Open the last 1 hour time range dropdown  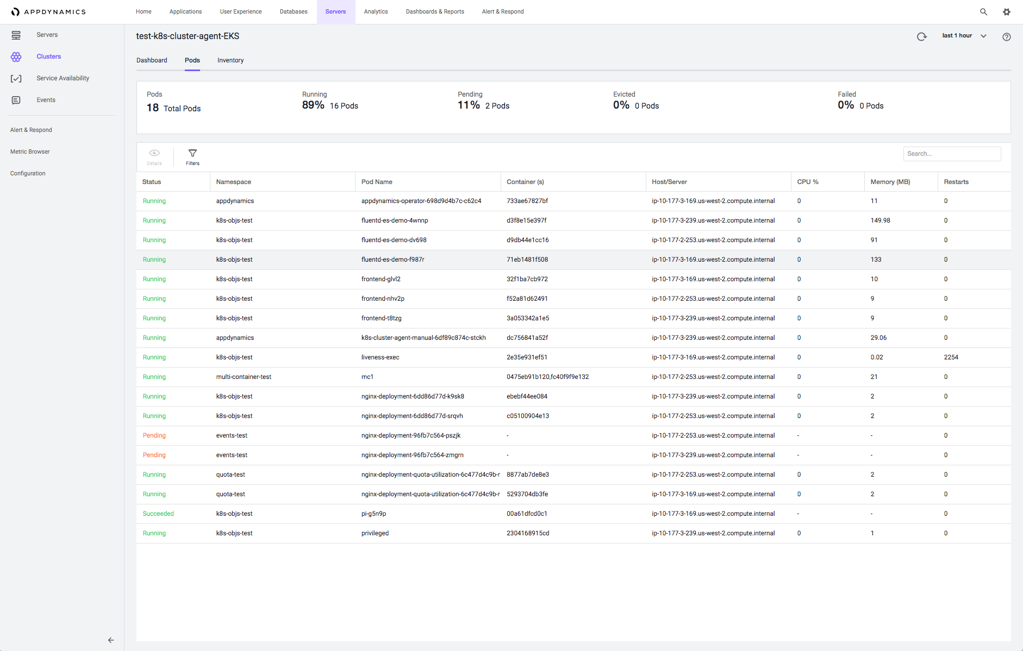pos(964,36)
